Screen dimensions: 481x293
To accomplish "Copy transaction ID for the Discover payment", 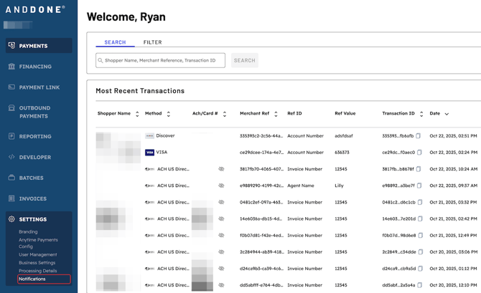I will (x=419, y=135).
